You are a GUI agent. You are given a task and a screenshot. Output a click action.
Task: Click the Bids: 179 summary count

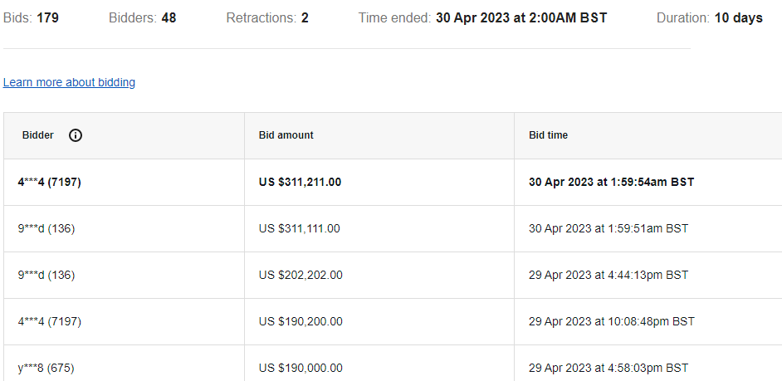point(31,17)
